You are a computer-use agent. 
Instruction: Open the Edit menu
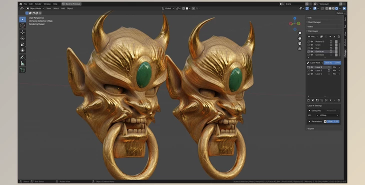pos(30,4)
